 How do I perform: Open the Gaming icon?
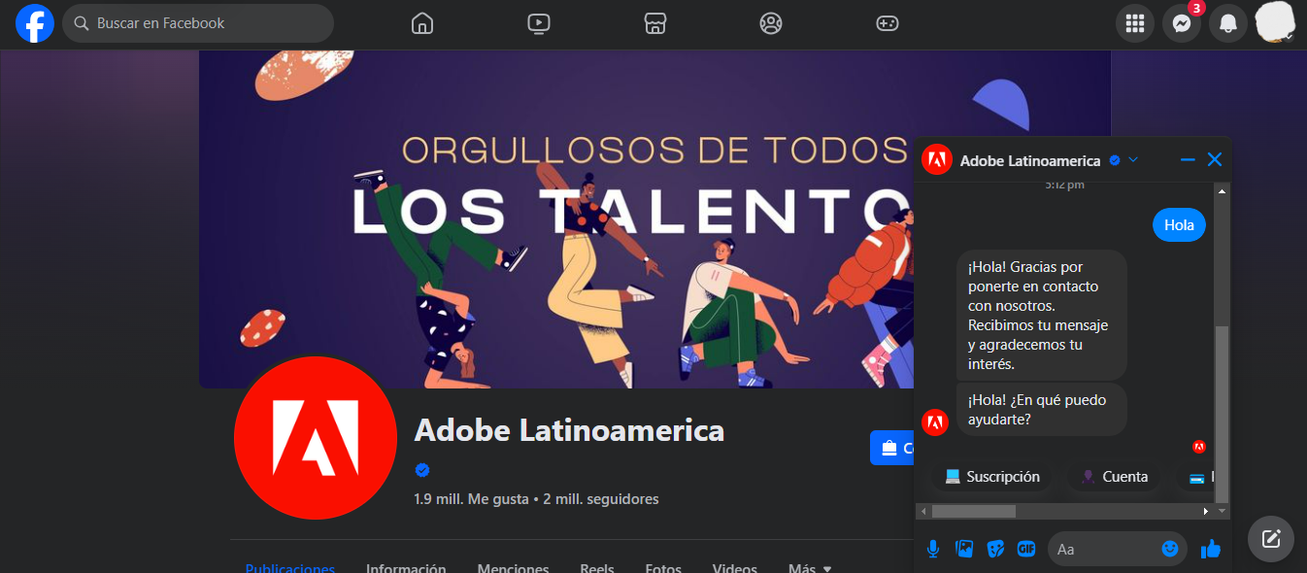tap(888, 23)
